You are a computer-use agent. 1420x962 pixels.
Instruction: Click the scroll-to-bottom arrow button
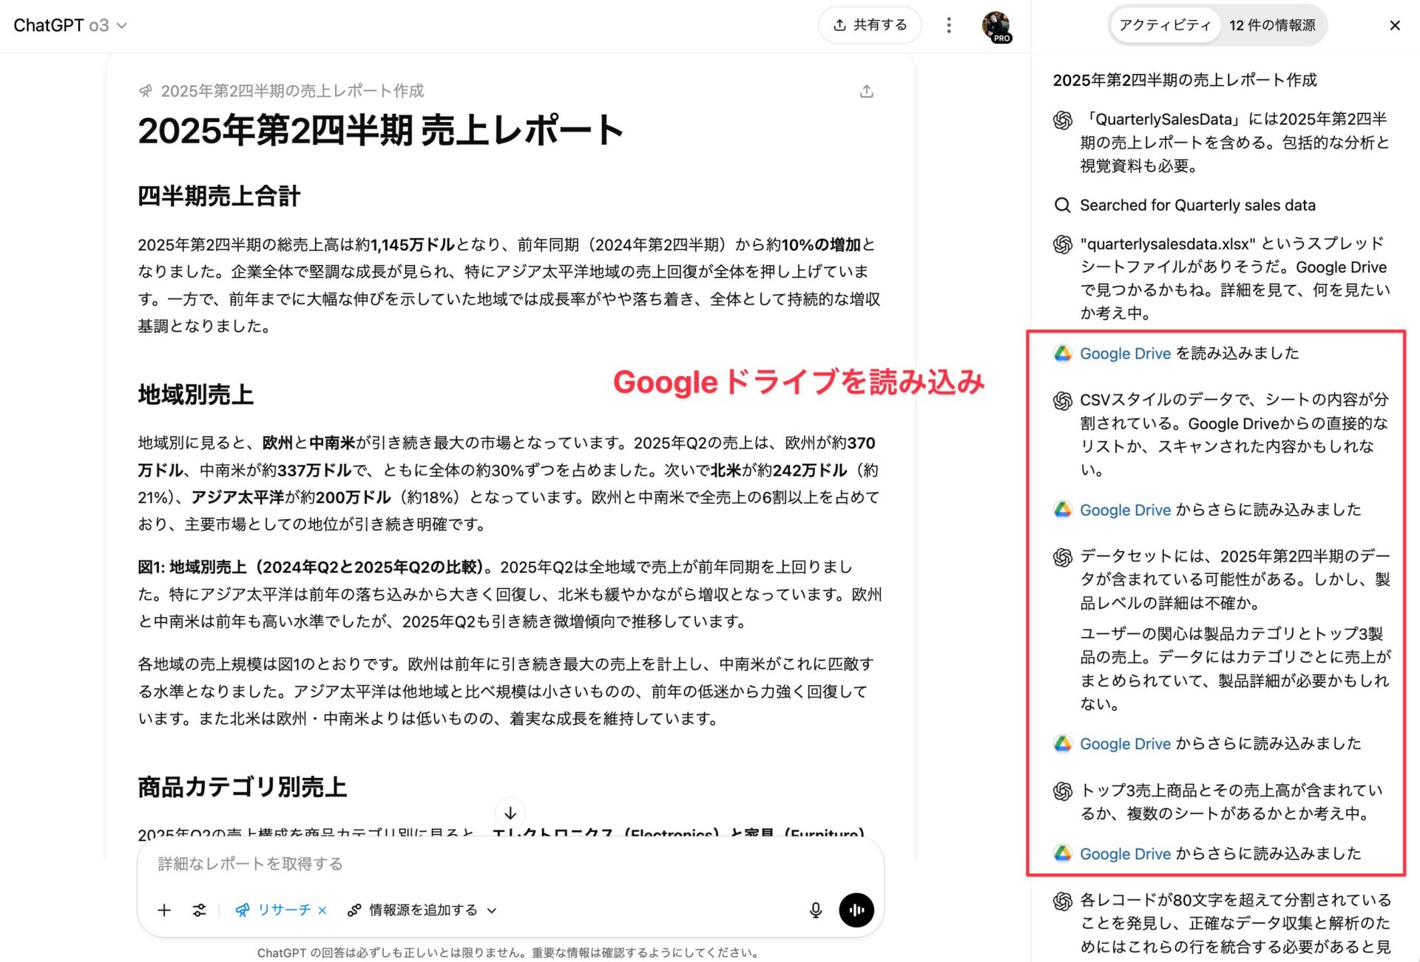click(510, 813)
